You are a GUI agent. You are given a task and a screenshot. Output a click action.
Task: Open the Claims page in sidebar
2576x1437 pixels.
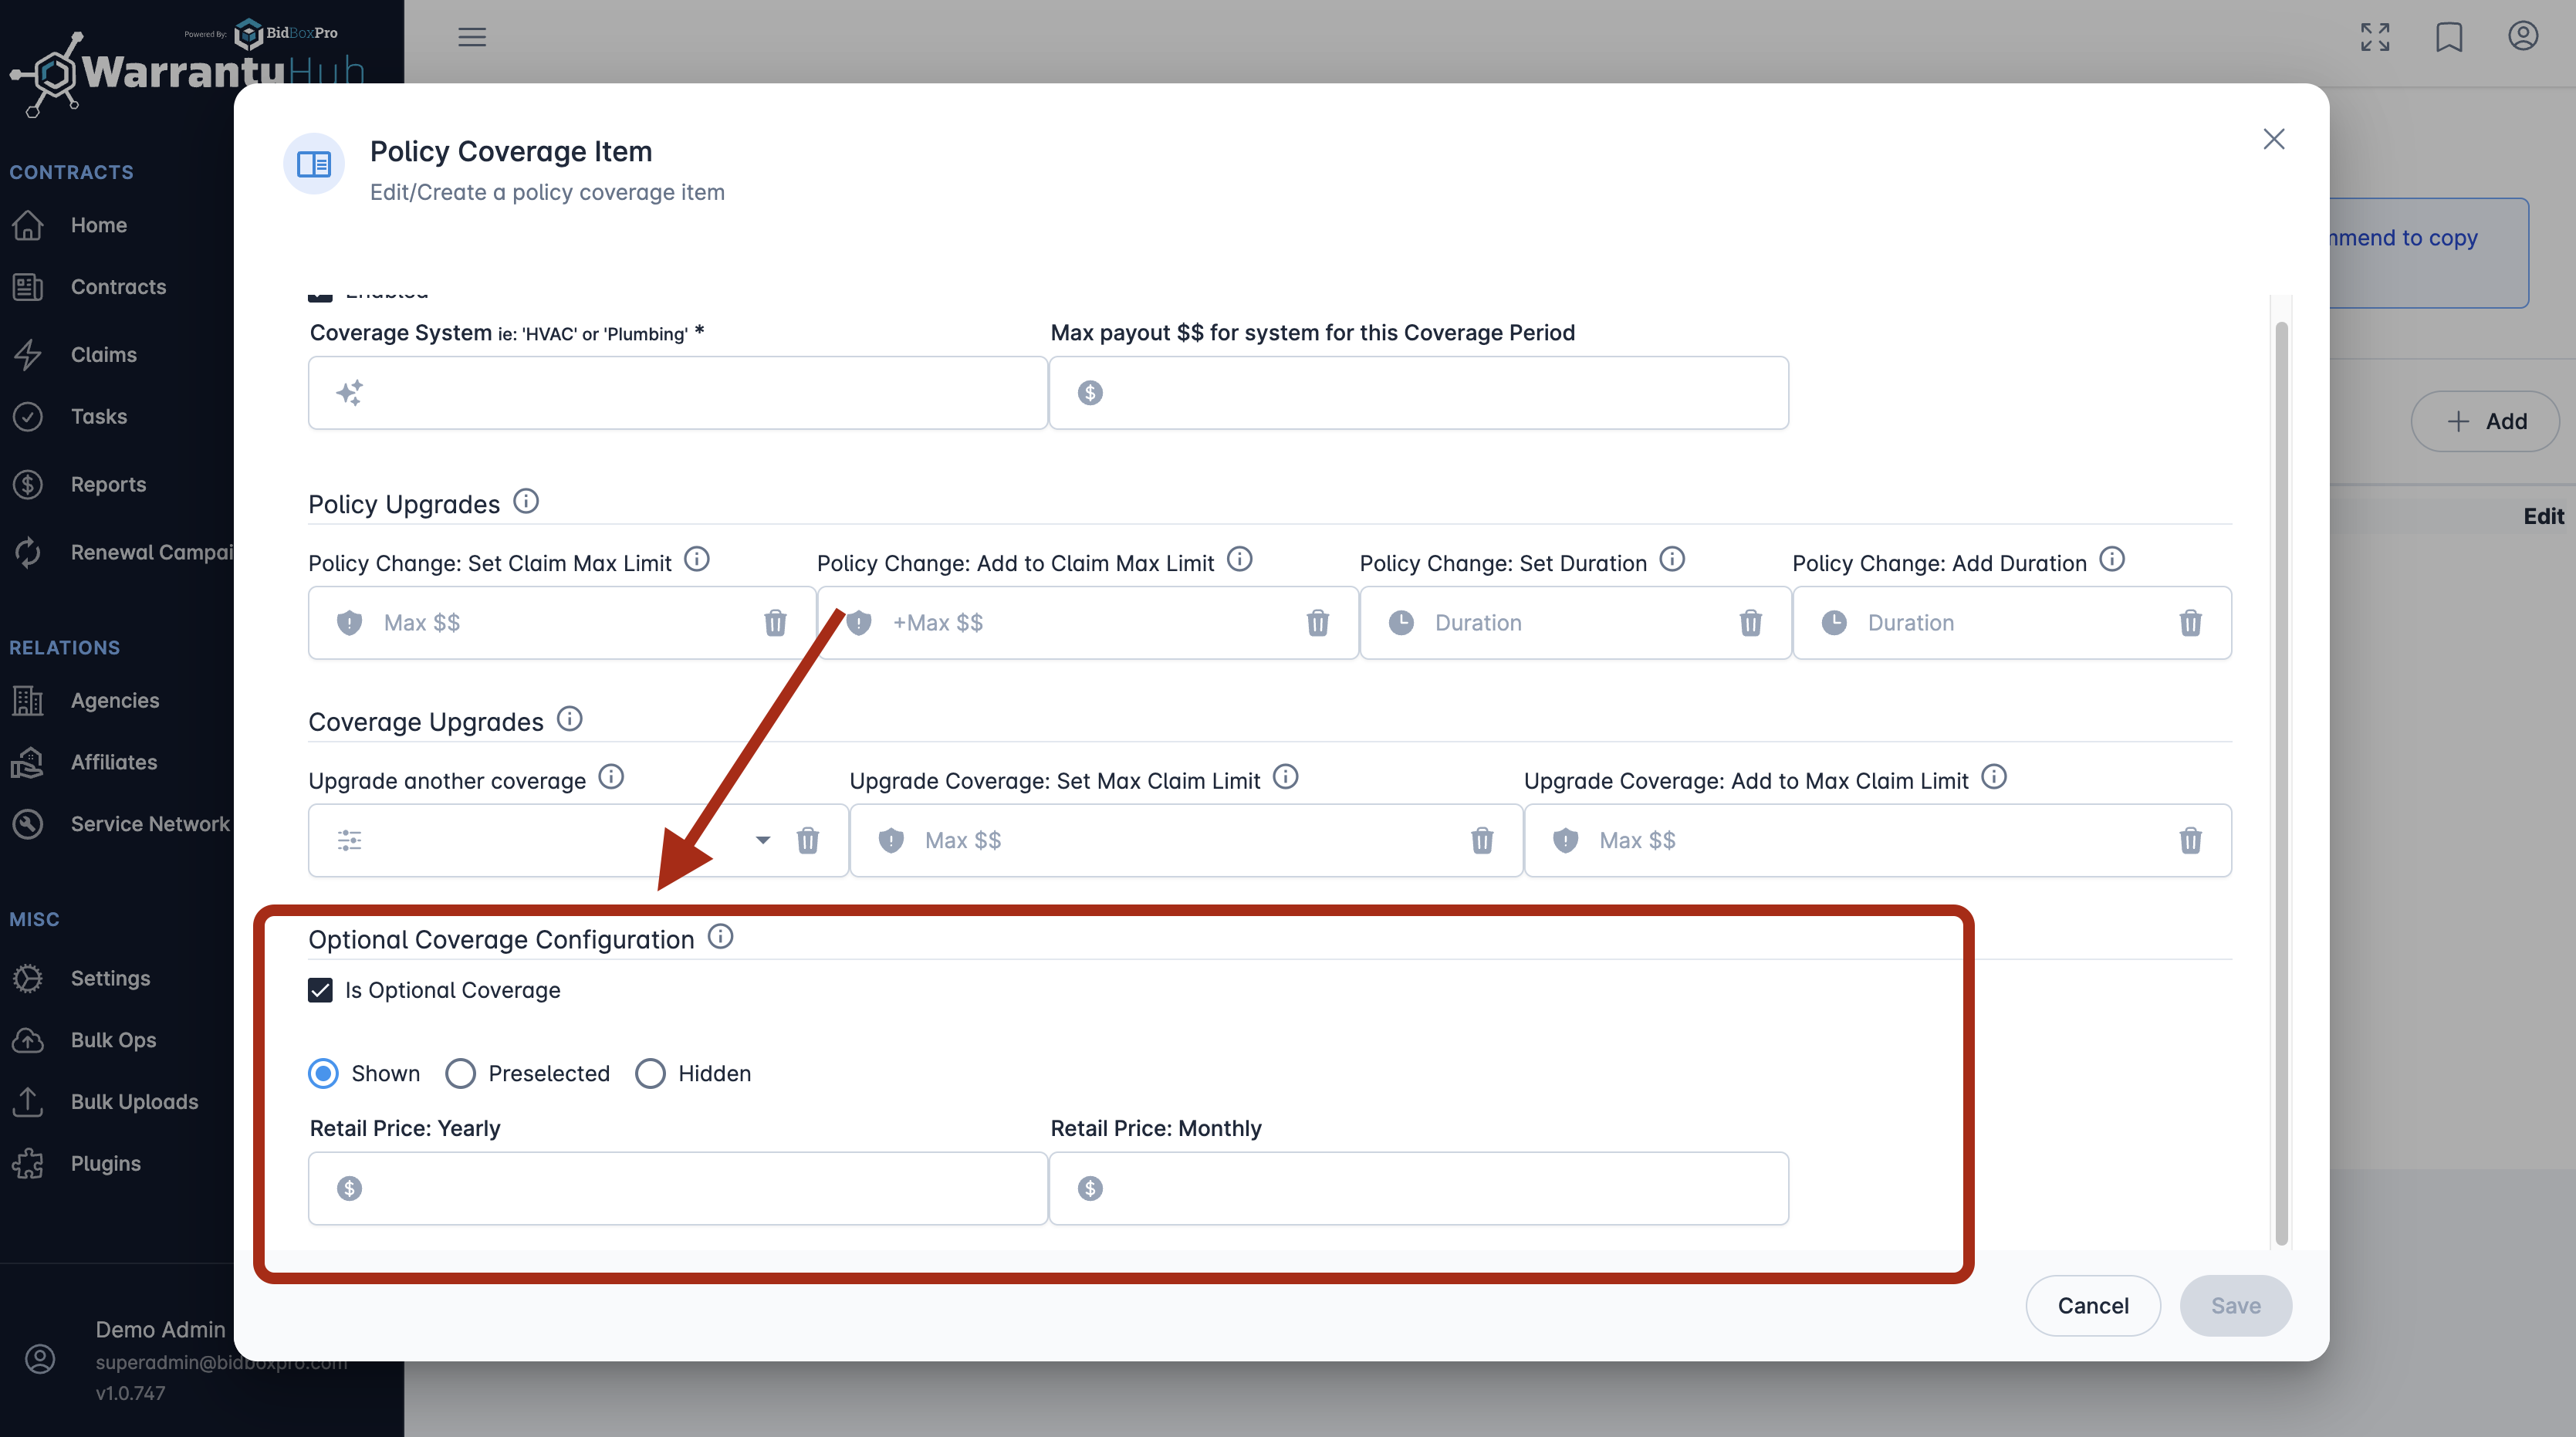click(x=103, y=355)
